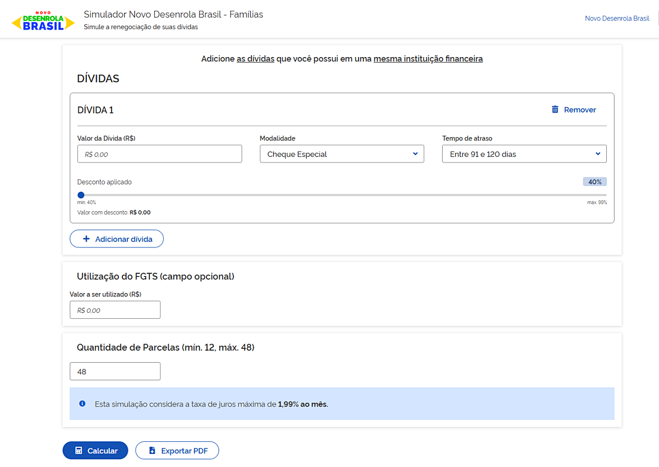The width and height of the screenshot is (659, 467).
Task: Click the 'Tempo de atraso' field label
Action: (x=467, y=138)
